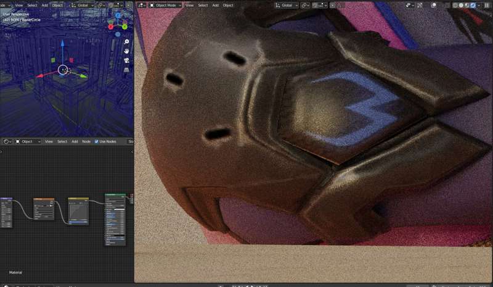This screenshot has width=493, height=287.
Task: Open the Node menu in node editor
Action: pos(86,141)
